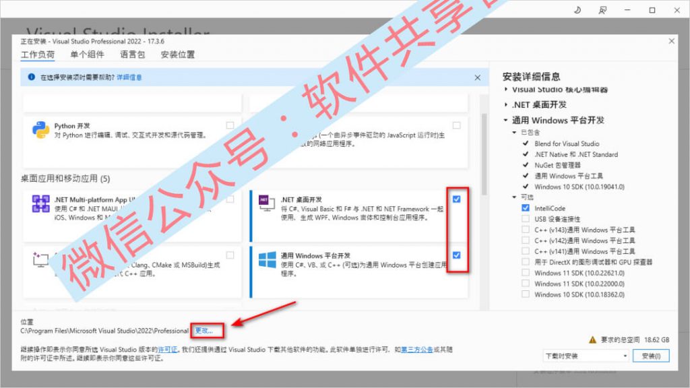The image size is (690, 388).
Task: Check C++ (v142) 通用 Windows 平台工具
Action: pyautogui.click(x=526, y=240)
